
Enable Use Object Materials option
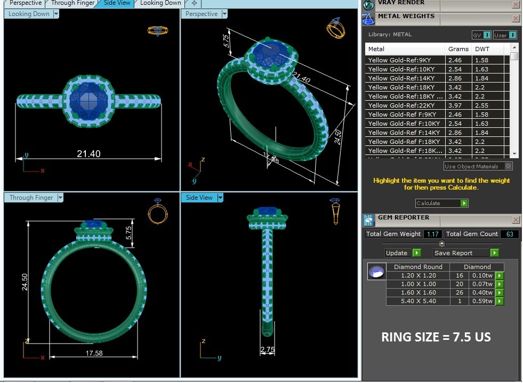pyautogui.click(x=508, y=166)
